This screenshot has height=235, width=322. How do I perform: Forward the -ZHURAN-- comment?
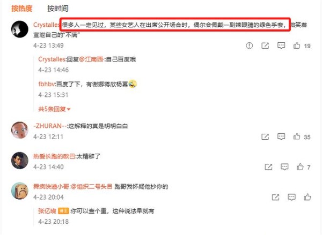pyautogui.click(x=265, y=137)
